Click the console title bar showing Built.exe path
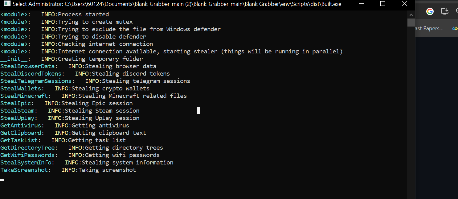This screenshot has height=199, width=458. pos(185,4)
